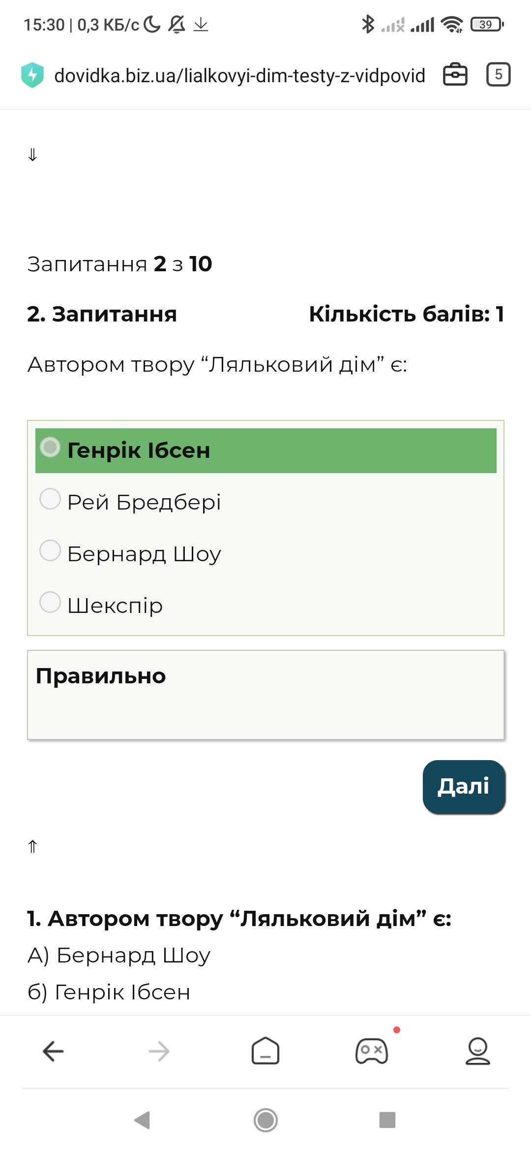Select the Генрік Ібсен radio option

[50, 447]
